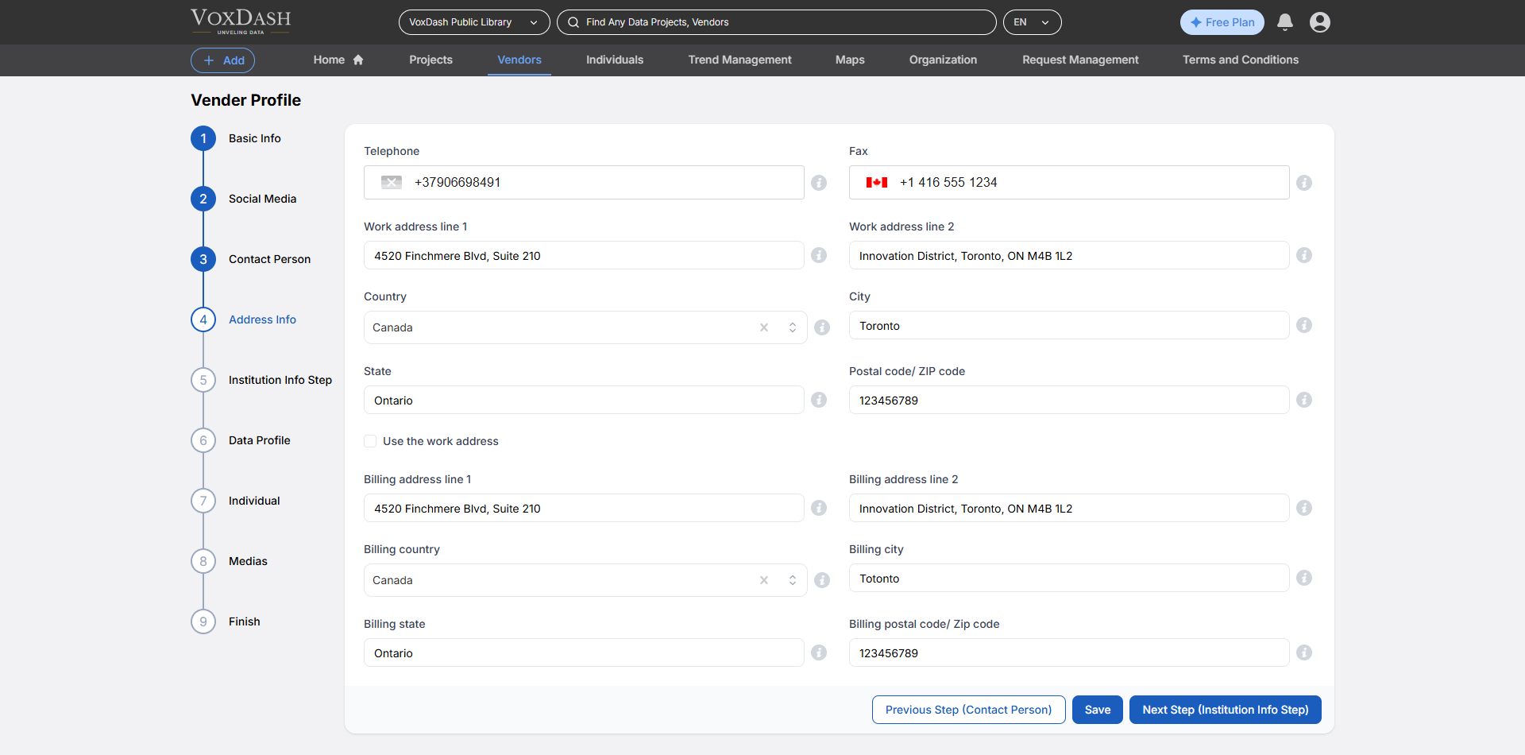The width and height of the screenshot is (1525, 755).
Task: Open Trend Management tab
Action: click(739, 60)
